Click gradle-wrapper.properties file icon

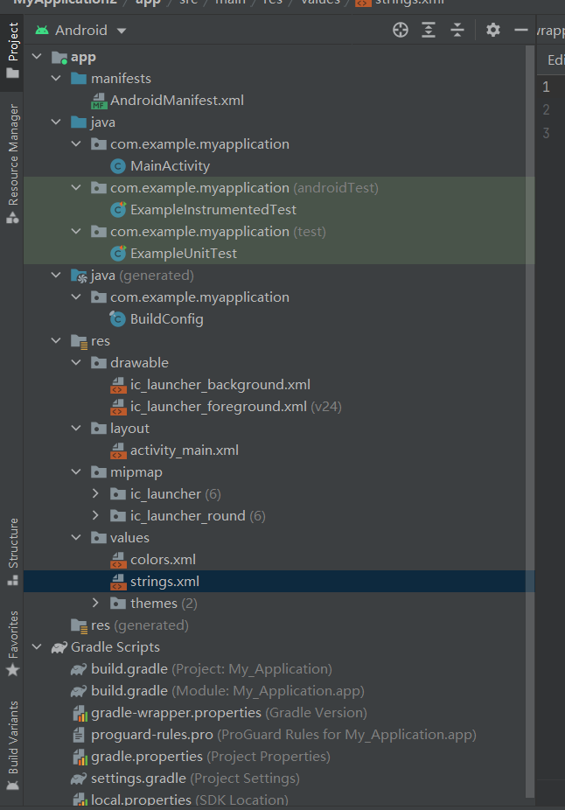tap(80, 714)
